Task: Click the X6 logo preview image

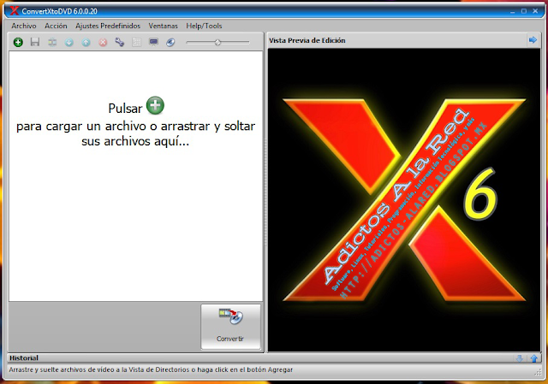Action: tap(403, 199)
